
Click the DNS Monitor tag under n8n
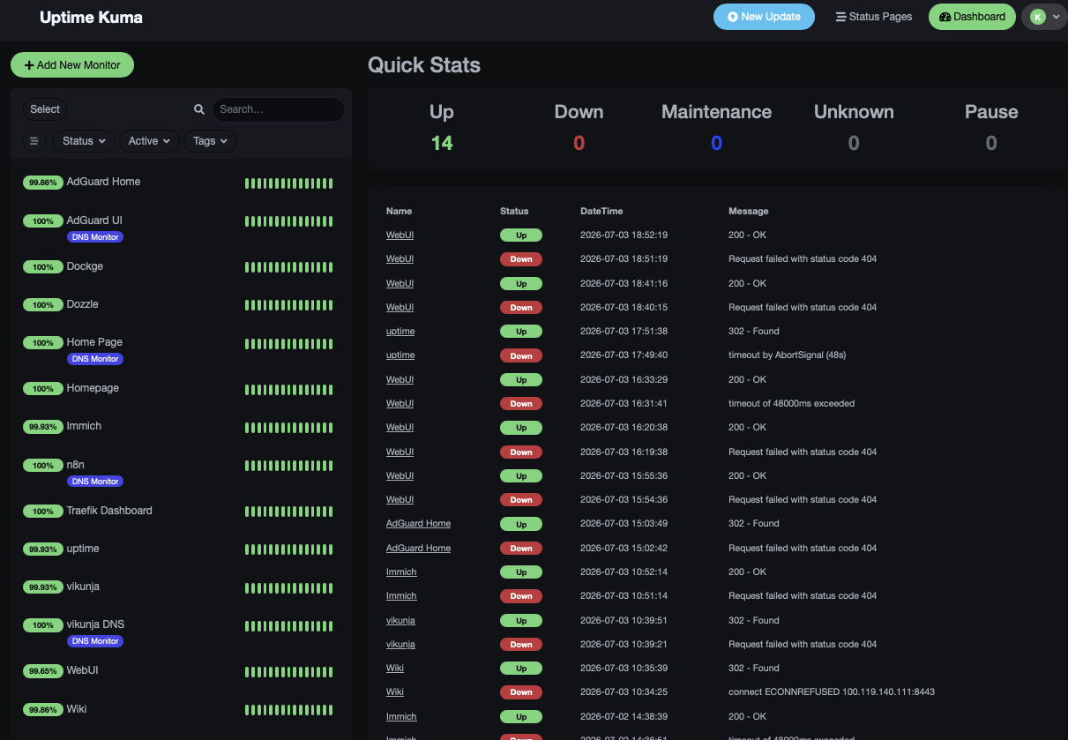(x=95, y=482)
